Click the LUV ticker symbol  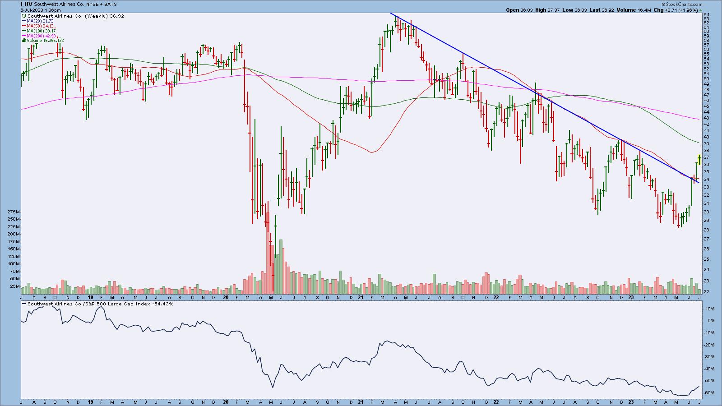(26, 4)
